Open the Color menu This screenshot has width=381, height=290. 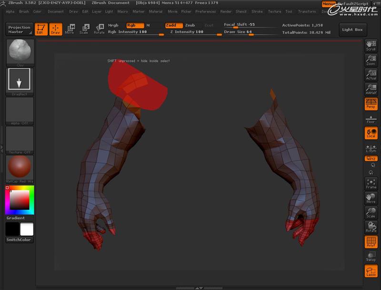click(37, 11)
